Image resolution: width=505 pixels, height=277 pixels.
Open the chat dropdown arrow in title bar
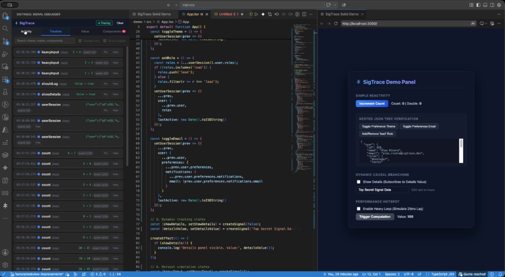point(335,5)
